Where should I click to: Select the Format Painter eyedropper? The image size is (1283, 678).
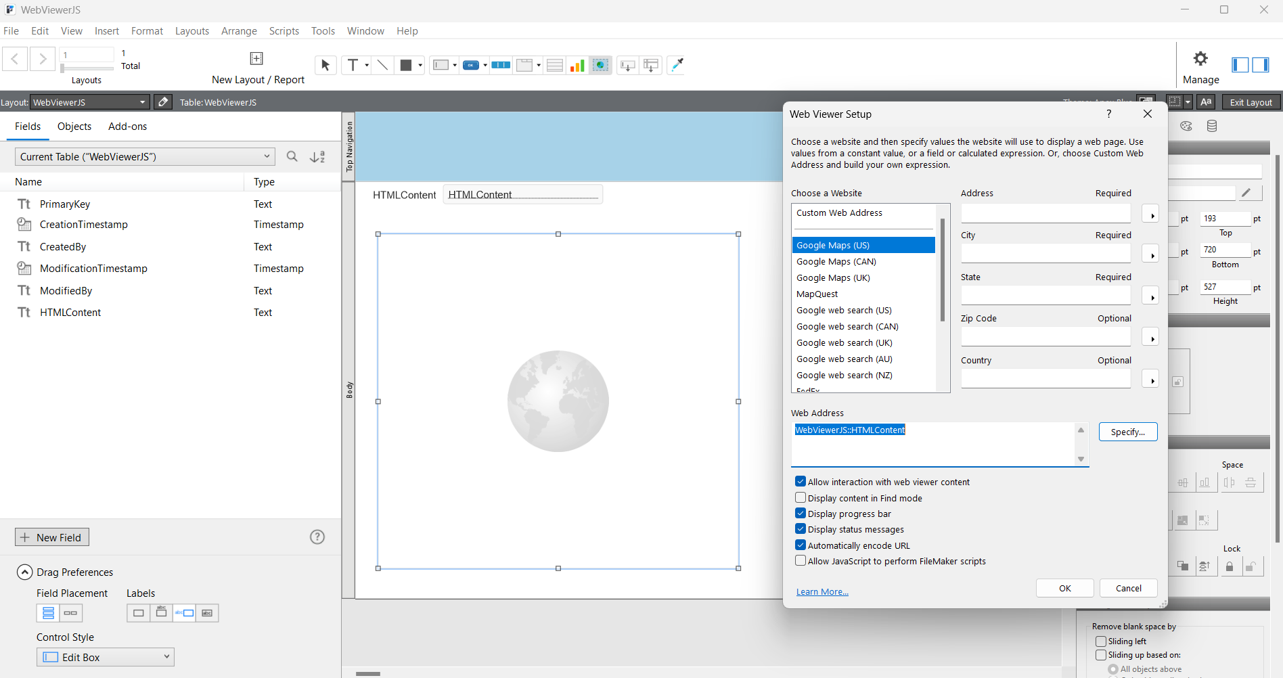click(677, 65)
